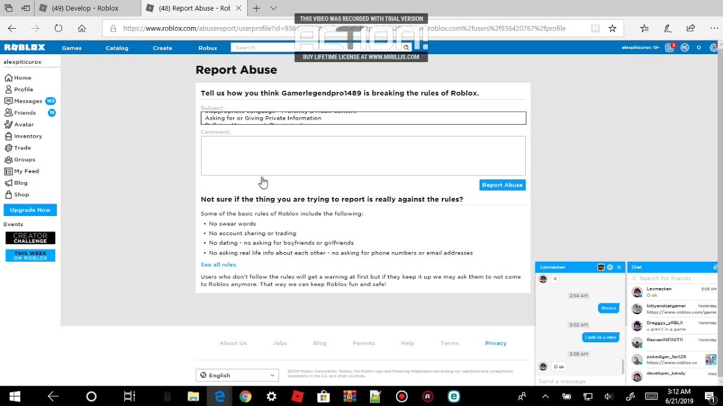Screen dimensions: 723x406
Task: Open settings gear in Roblox header
Action: [x=713, y=47]
